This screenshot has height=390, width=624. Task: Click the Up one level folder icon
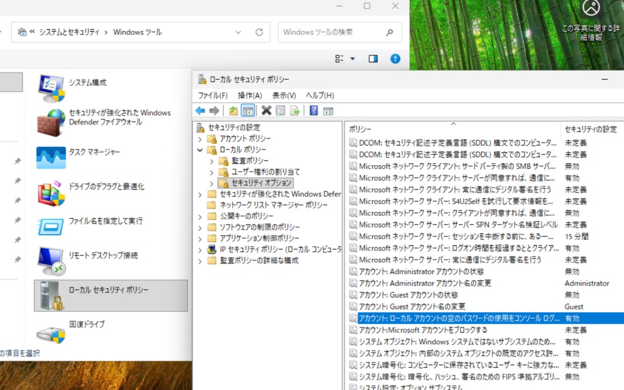[x=233, y=110]
